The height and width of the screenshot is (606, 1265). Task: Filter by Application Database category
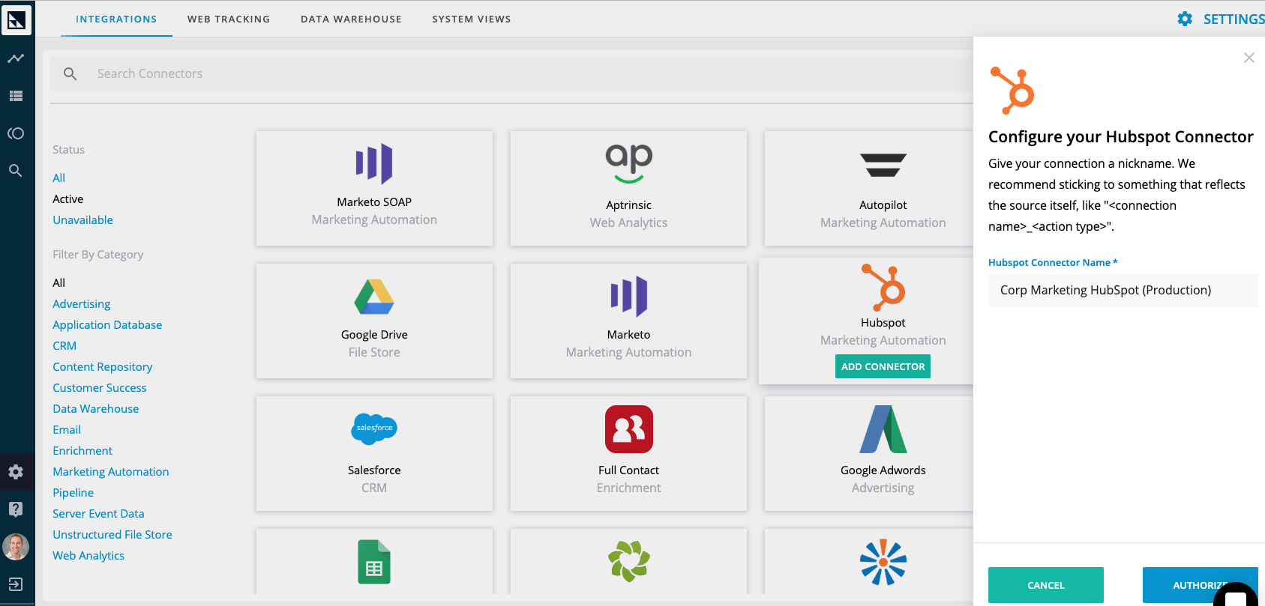(x=107, y=325)
